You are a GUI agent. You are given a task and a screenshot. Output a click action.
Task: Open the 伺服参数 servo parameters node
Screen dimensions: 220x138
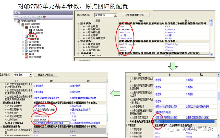(x=34, y=39)
